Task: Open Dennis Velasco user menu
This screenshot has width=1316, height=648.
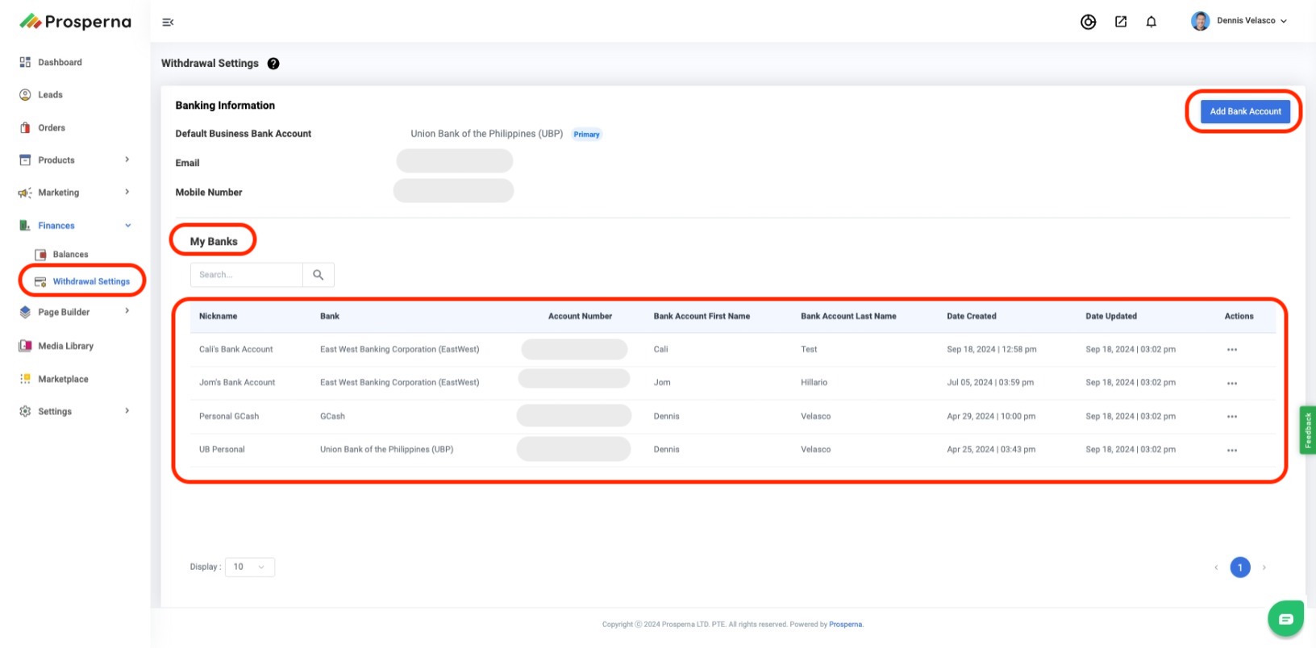Action: tap(1239, 21)
